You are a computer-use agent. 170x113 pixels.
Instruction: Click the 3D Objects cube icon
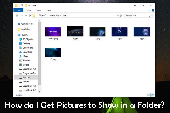point(20,39)
